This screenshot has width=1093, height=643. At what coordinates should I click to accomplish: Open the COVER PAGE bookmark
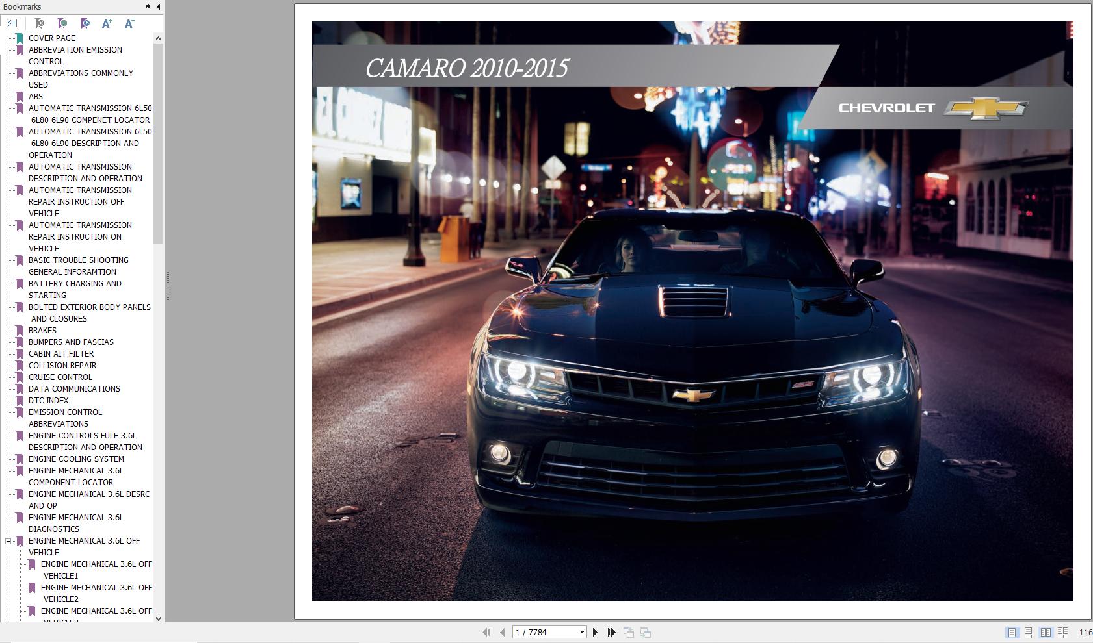pos(52,38)
